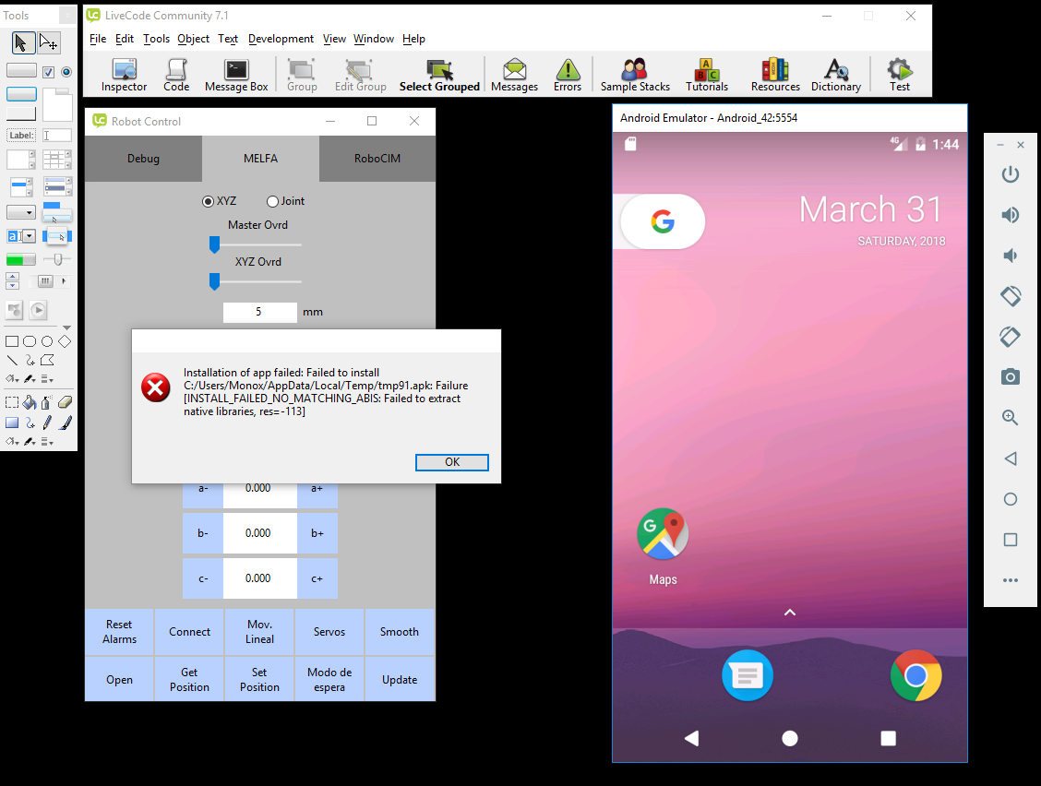Open the Tools menu
This screenshot has width=1041, height=786.
[x=157, y=39]
